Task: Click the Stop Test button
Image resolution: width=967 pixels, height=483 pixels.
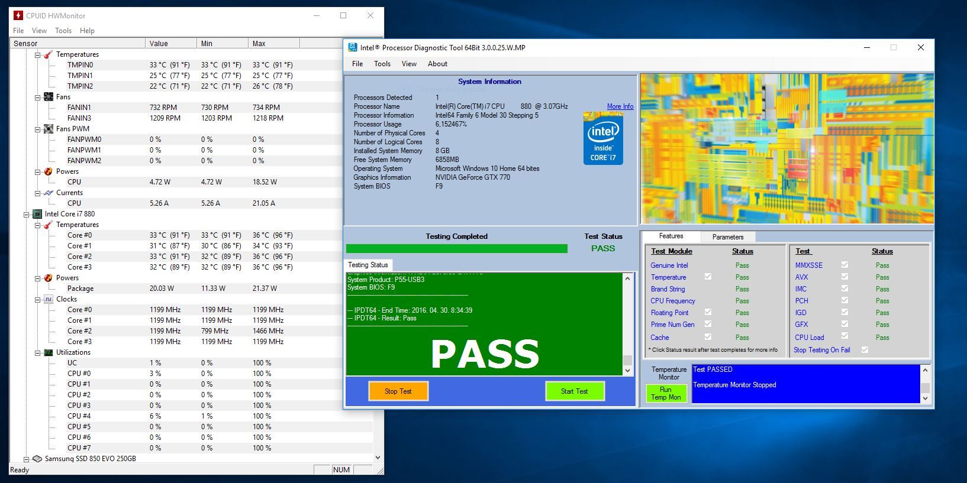Action: click(398, 391)
